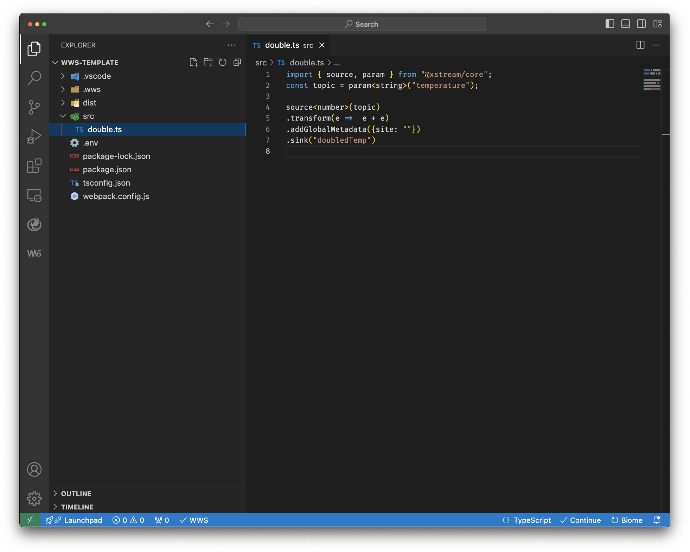
Task: Click the Refresh Explorer icon
Action: 223,62
